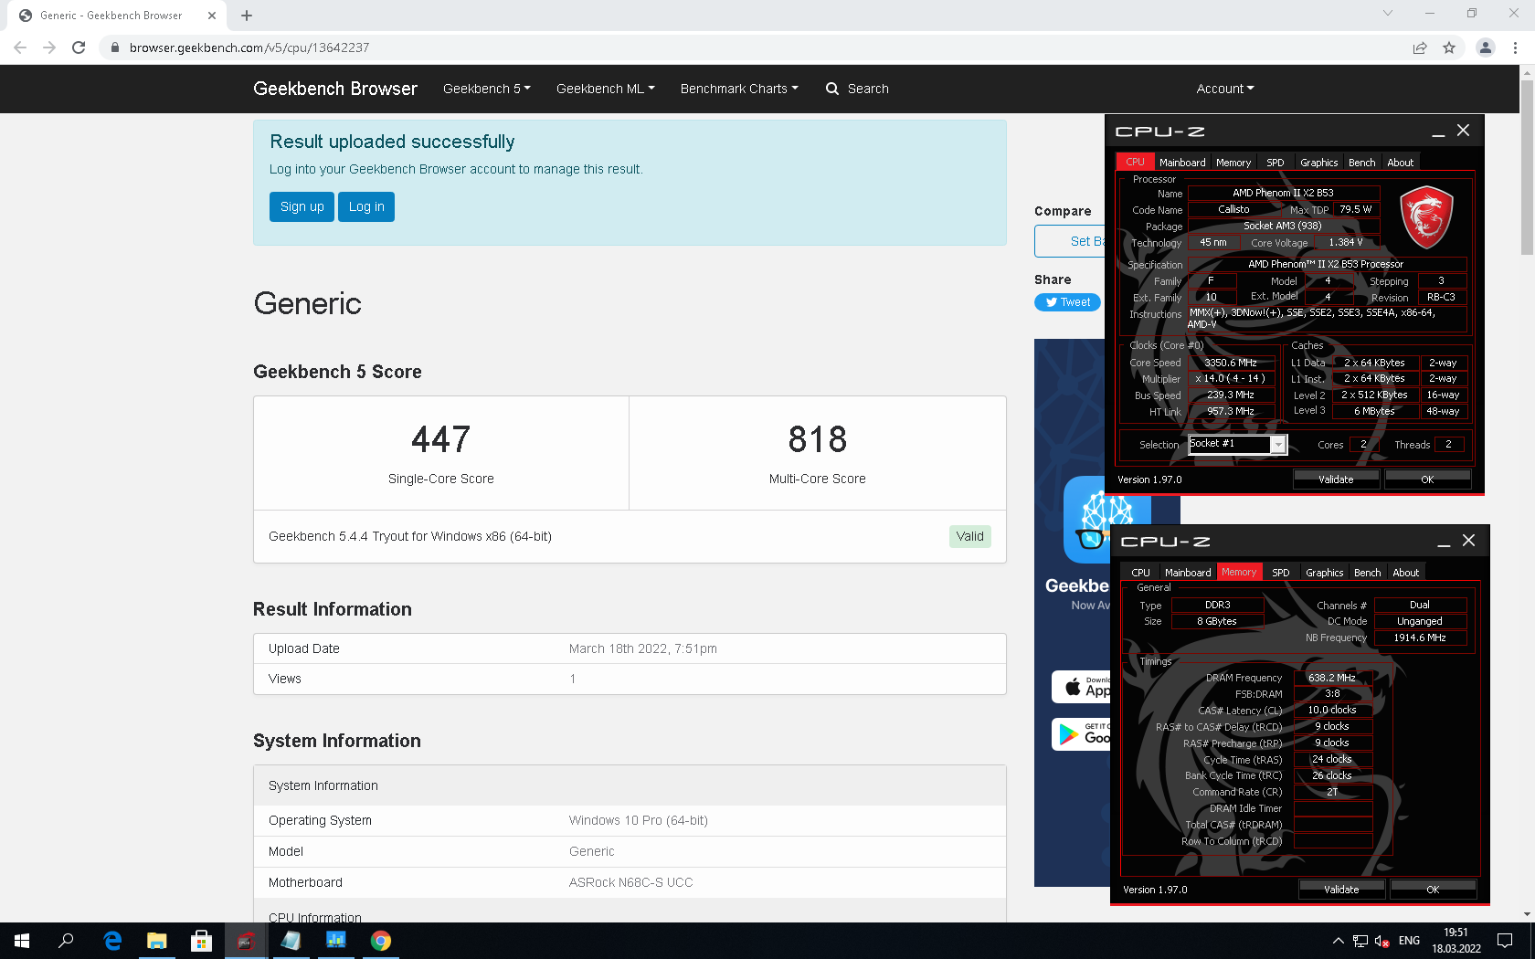This screenshot has height=959, width=1535.
Task: Open the network tray icon
Action: point(1360,941)
